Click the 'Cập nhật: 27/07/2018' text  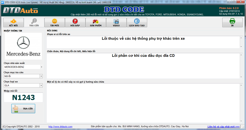click(229, 11)
